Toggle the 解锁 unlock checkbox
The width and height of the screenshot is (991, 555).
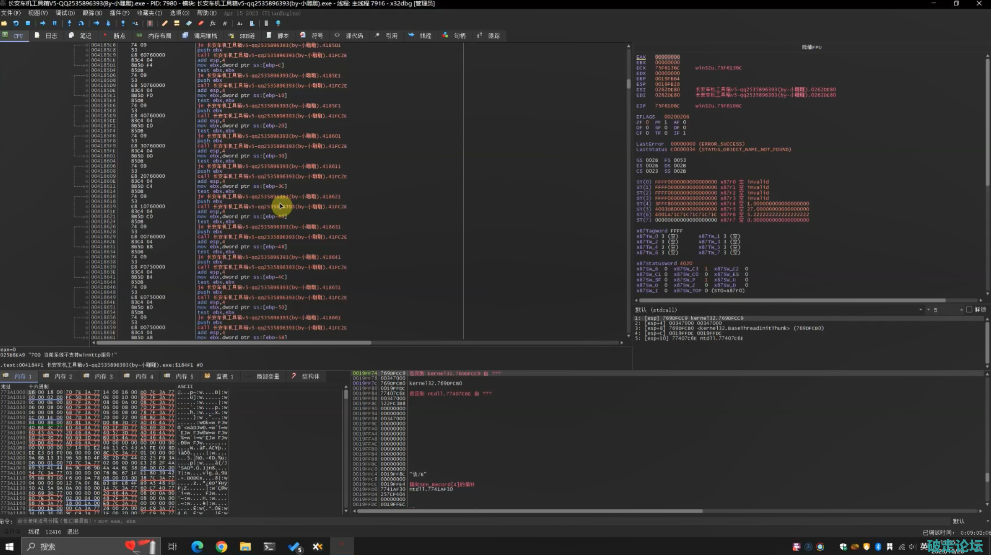(969, 310)
